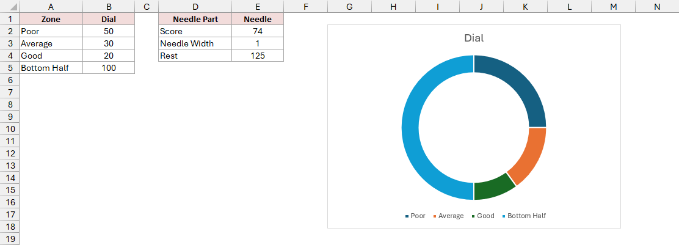The width and height of the screenshot is (679, 245).
Task: Select column D header
Action: point(195,7)
